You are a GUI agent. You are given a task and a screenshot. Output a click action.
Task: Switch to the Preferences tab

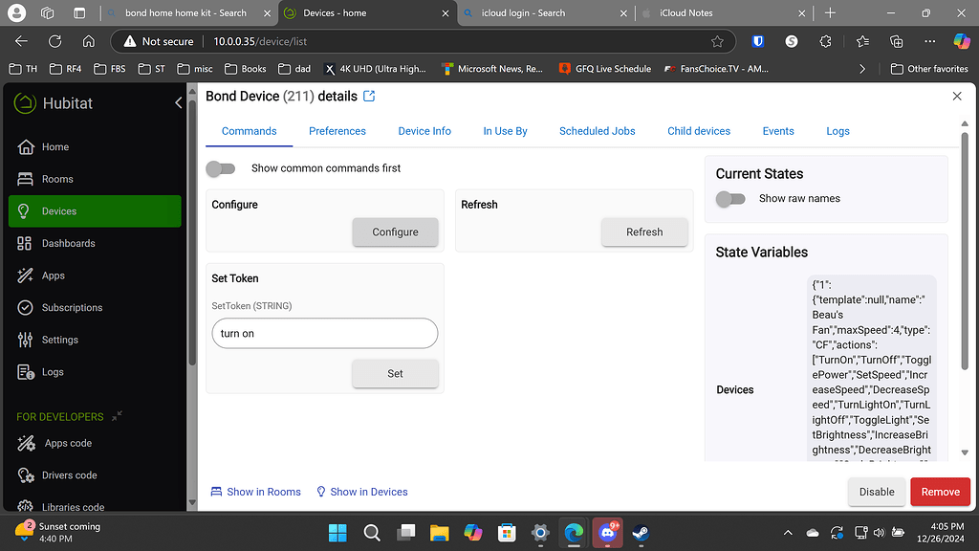pyautogui.click(x=337, y=131)
